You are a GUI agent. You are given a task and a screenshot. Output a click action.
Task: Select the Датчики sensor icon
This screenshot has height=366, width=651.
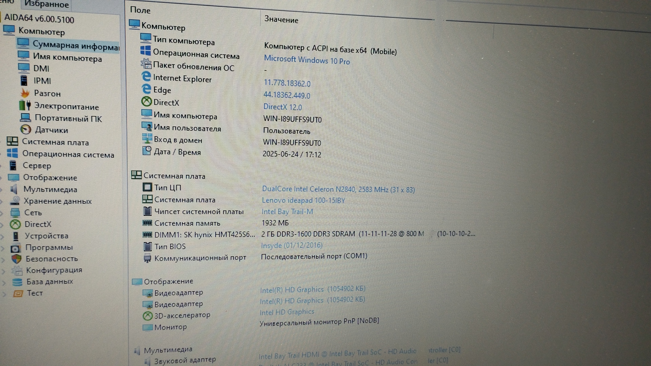[x=26, y=129]
